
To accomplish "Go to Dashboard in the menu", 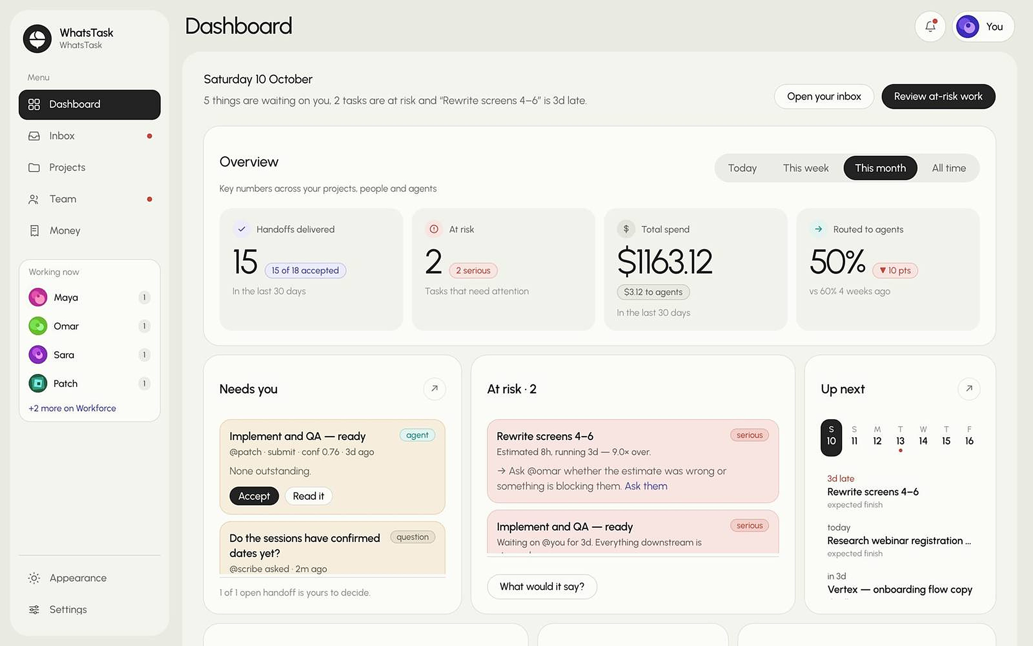I will 90,105.
